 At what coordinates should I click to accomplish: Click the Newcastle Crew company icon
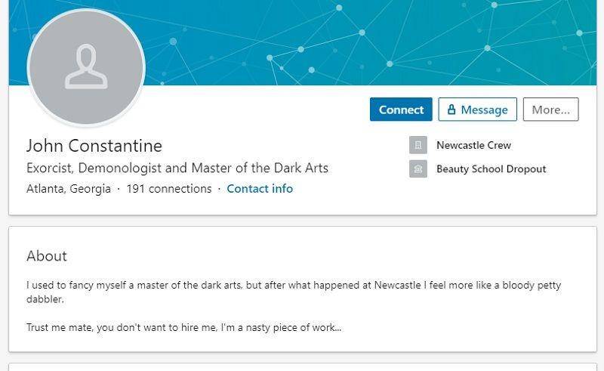click(x=418, y=145)
